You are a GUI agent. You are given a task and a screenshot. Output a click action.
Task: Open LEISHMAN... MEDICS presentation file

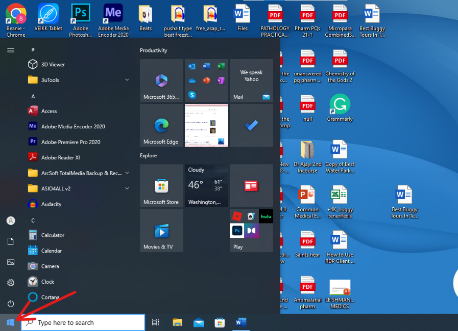tap(340, 294)
